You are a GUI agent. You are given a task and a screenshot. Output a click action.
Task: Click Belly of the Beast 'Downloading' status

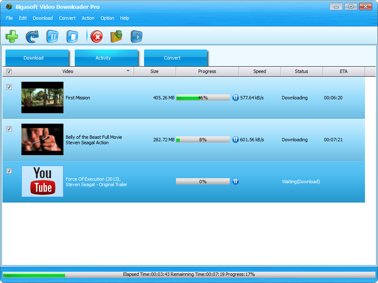(294, 140)
